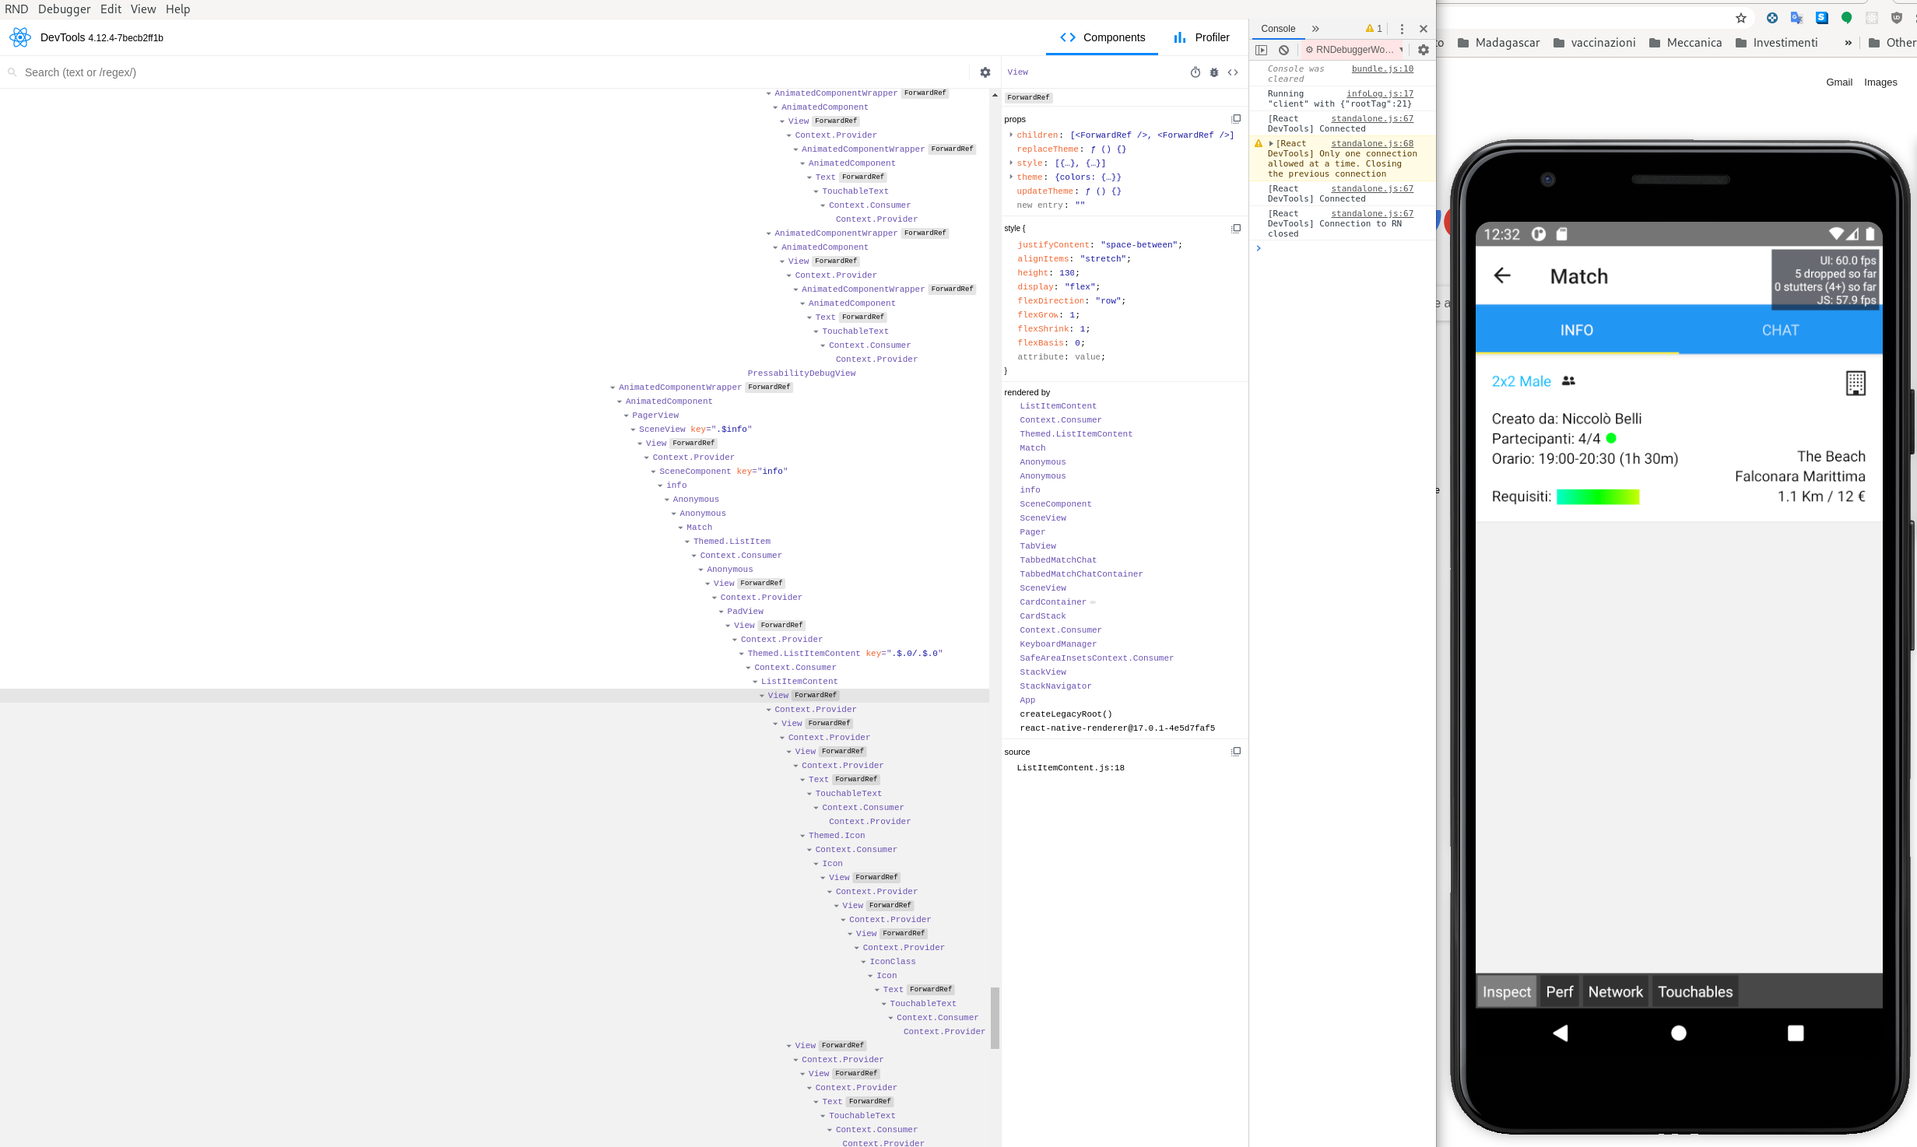Click the component tree scrollbar thumb

(995, 1018)
